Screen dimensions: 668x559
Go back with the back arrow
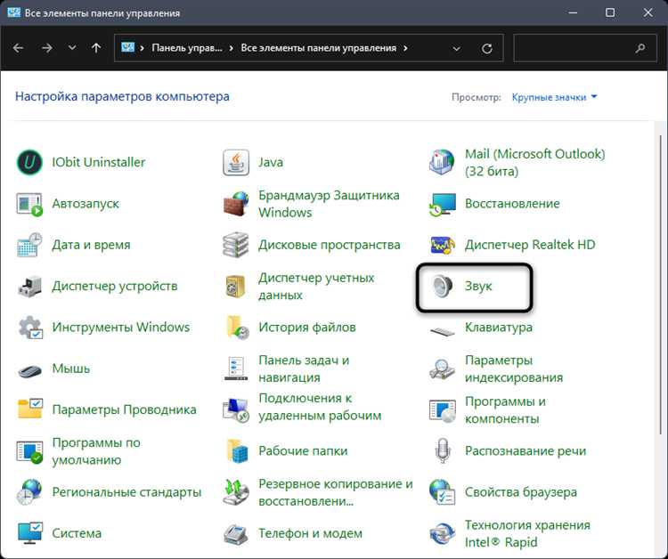pos(19,48)
